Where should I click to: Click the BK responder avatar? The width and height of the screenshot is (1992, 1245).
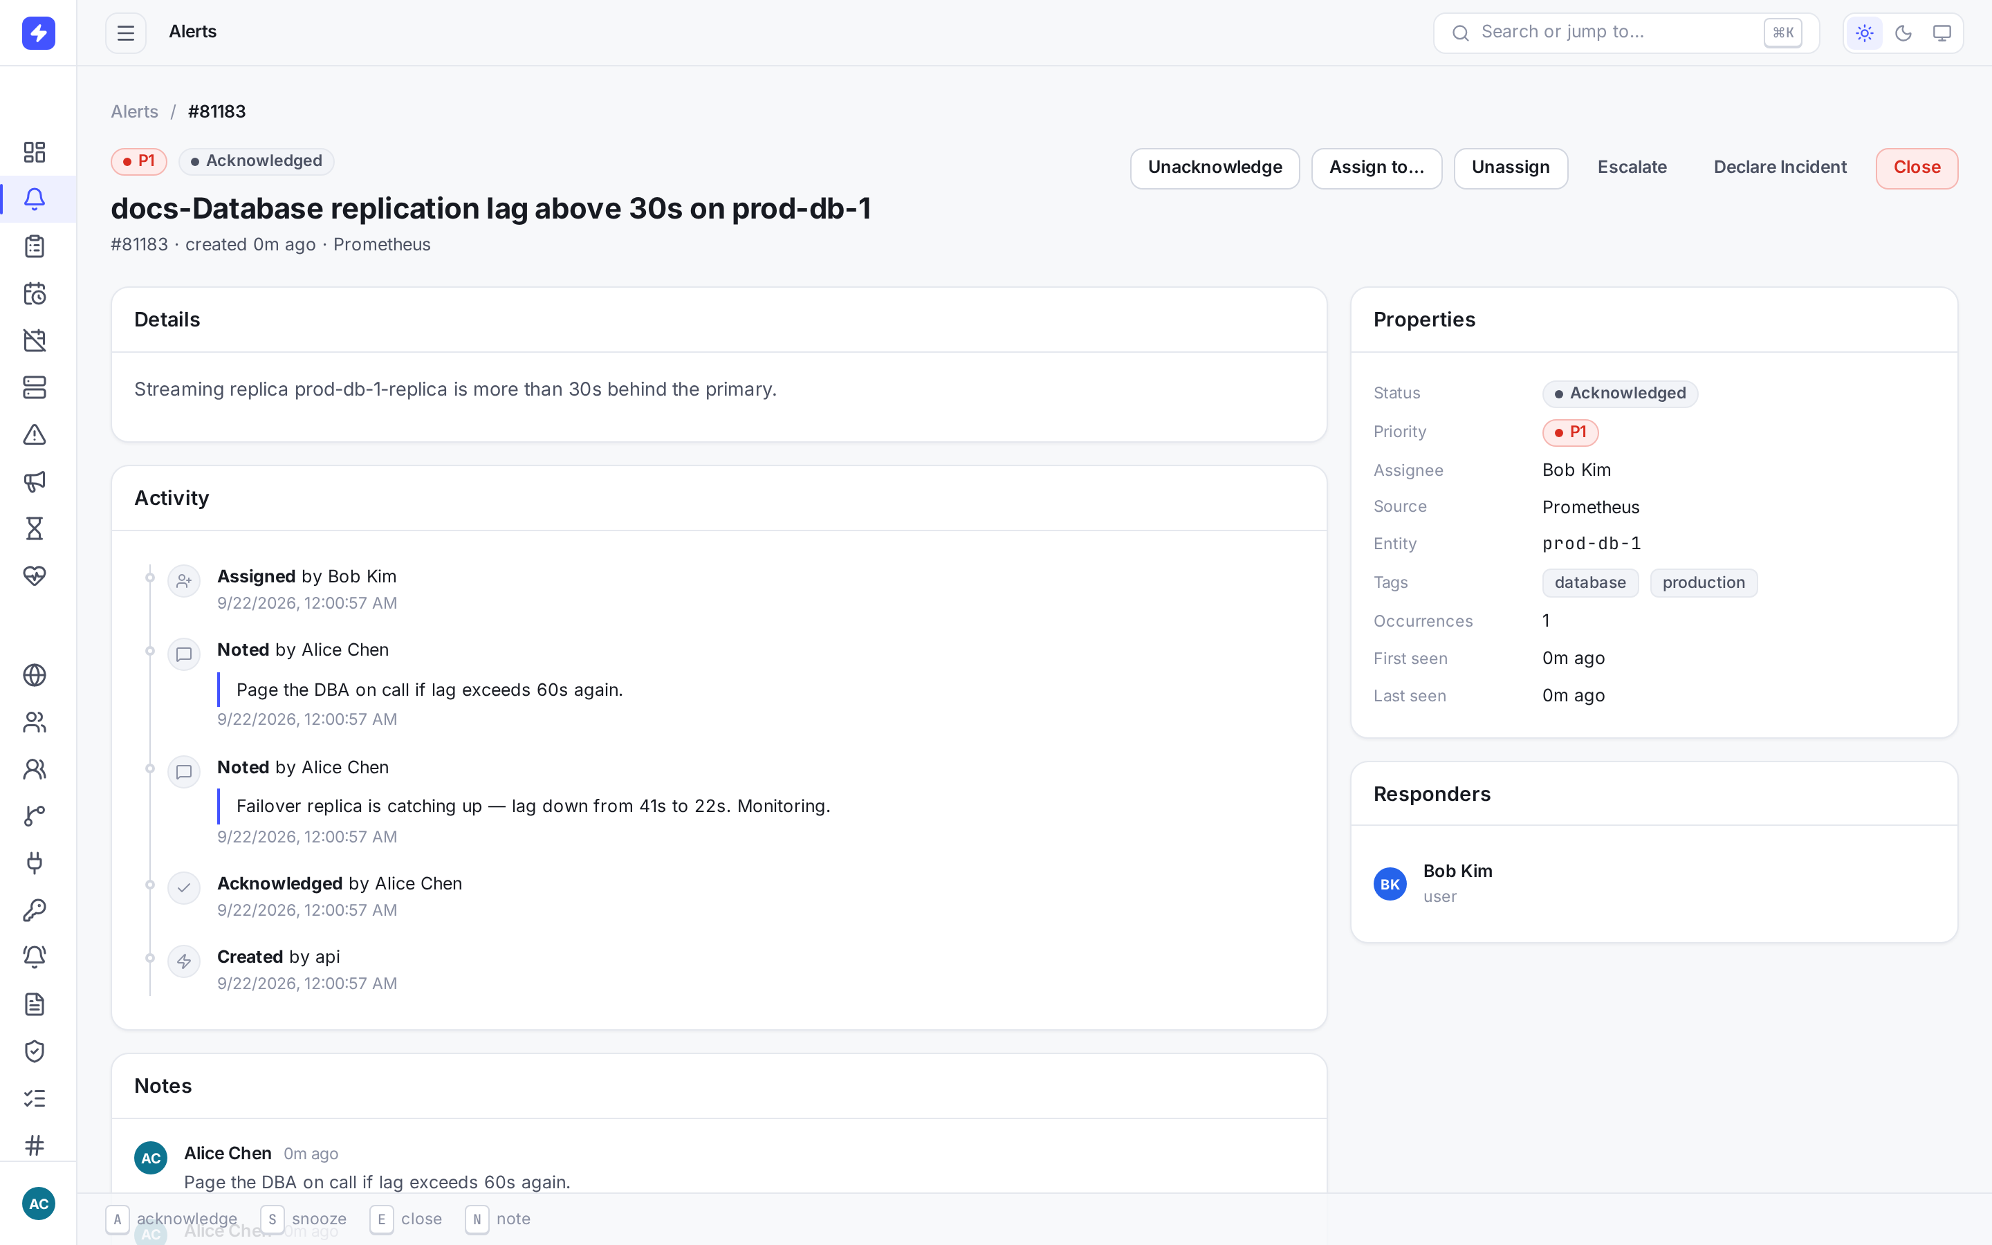[1390, 883]
